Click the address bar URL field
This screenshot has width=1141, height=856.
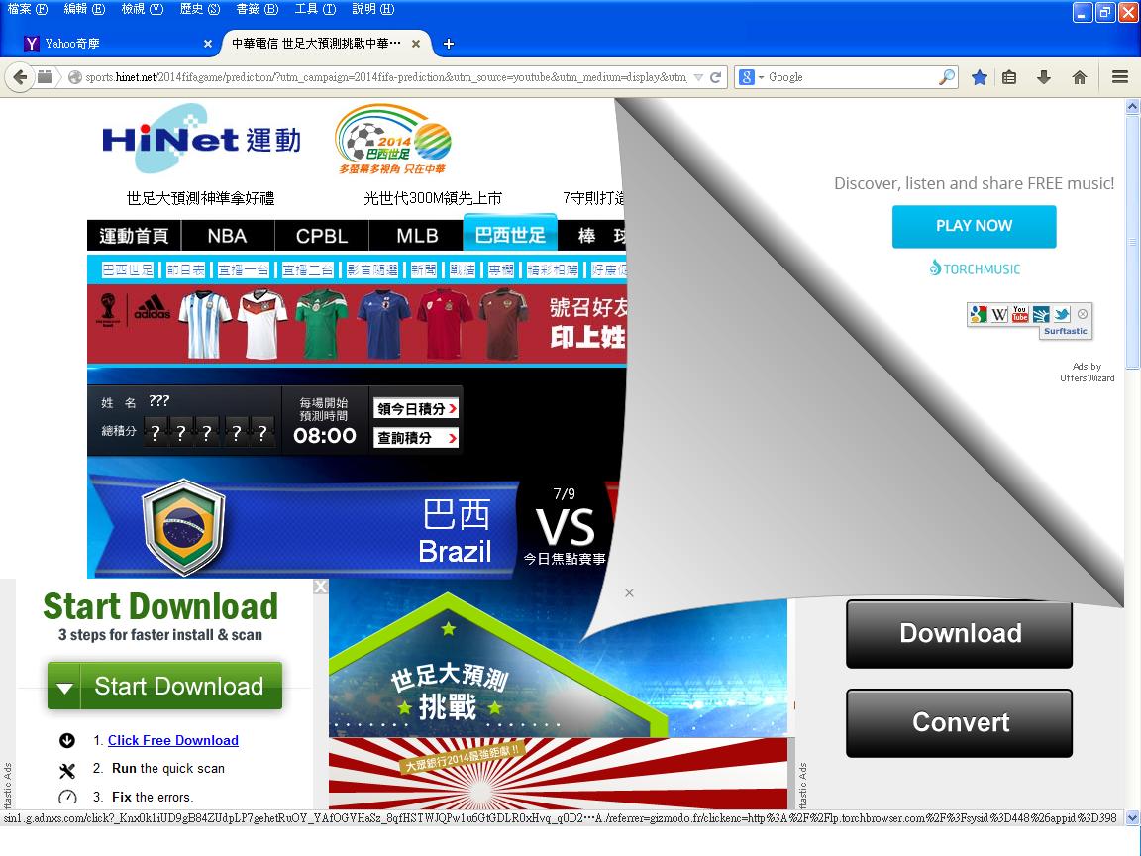[x=385, y=77]
